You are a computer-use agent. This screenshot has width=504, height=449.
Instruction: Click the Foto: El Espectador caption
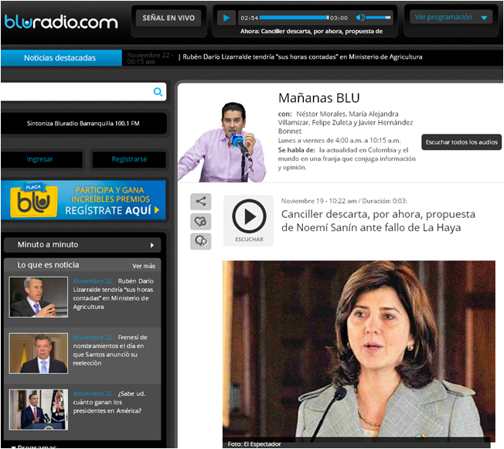tap(254, 444)
